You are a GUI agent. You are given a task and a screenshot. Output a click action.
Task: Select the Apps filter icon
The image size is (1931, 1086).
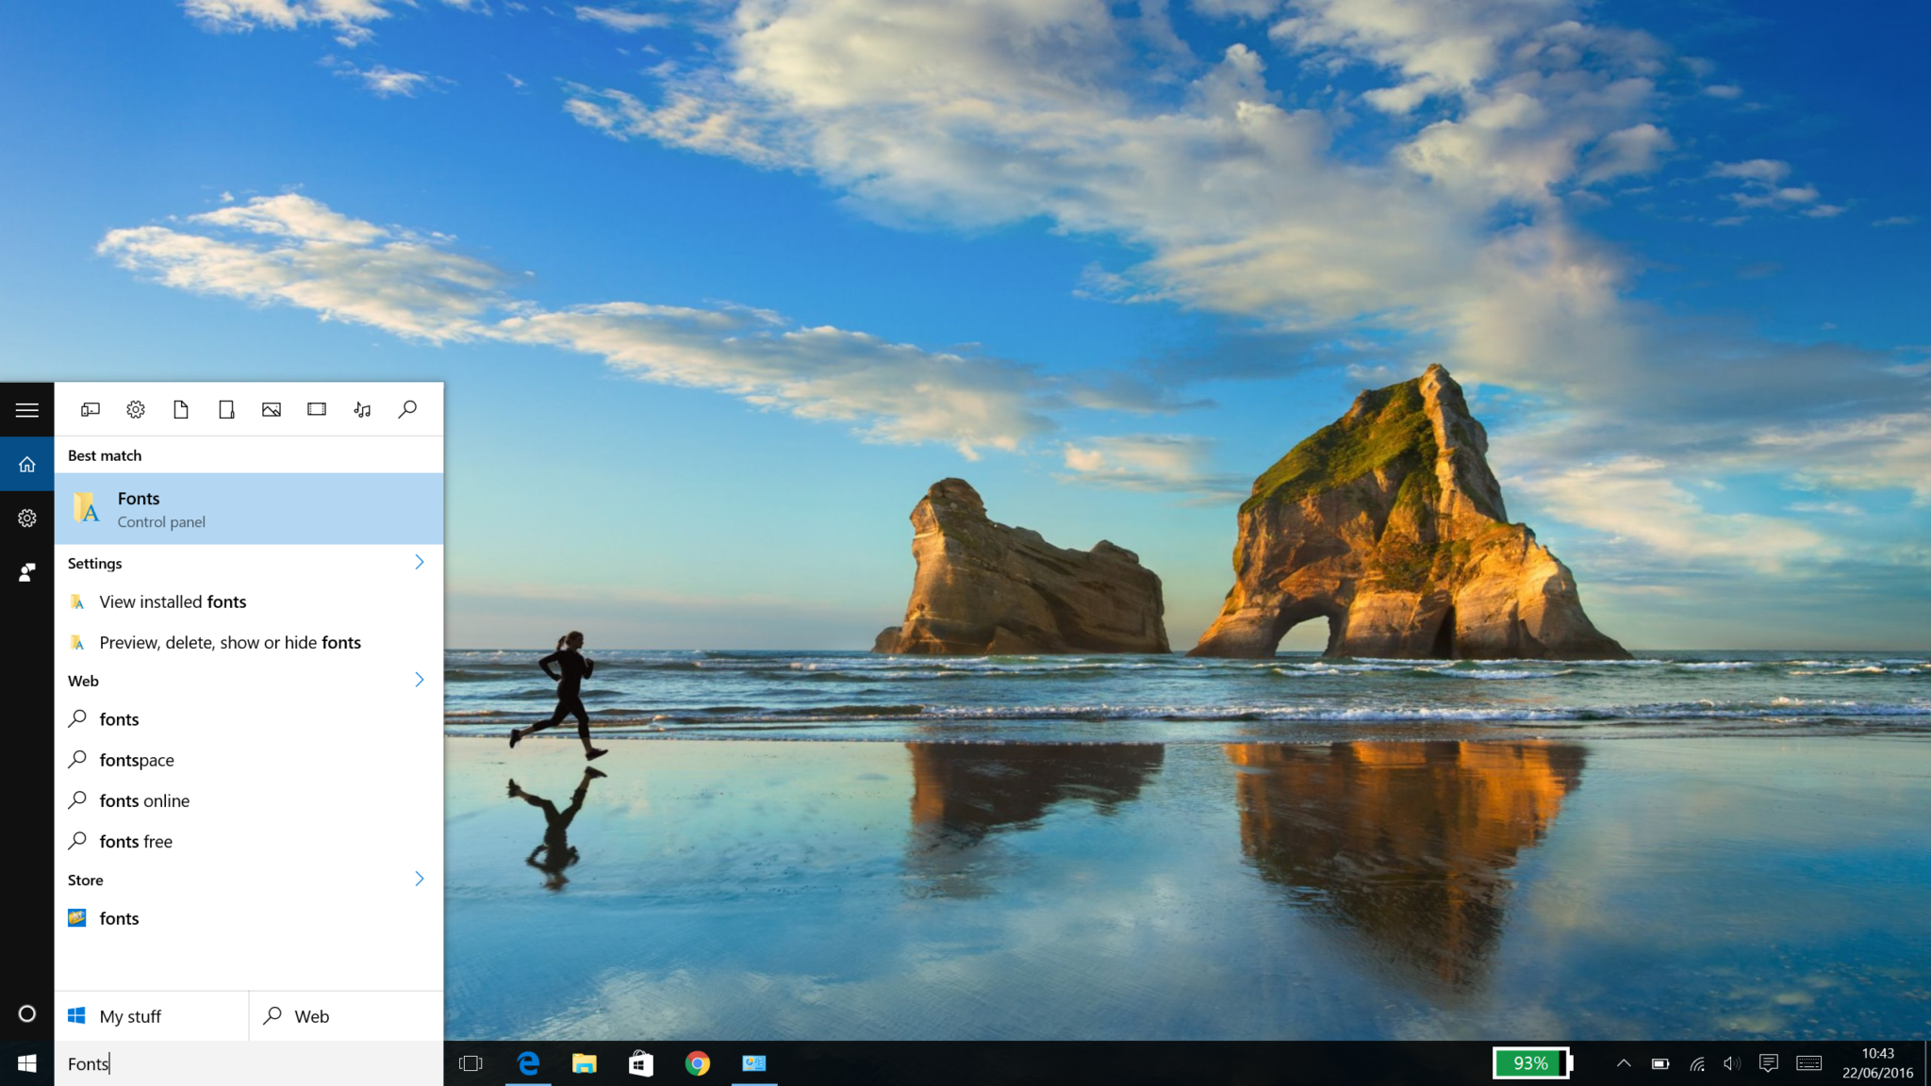click(x=91, y=409)
